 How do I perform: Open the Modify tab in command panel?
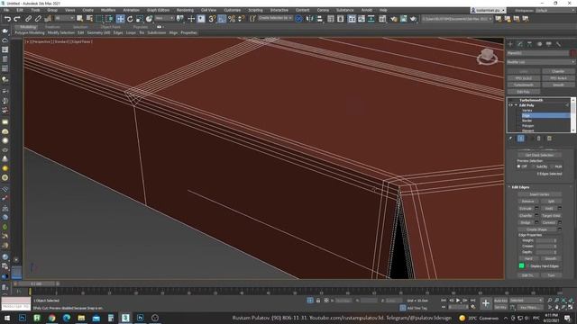click(520, 44)
